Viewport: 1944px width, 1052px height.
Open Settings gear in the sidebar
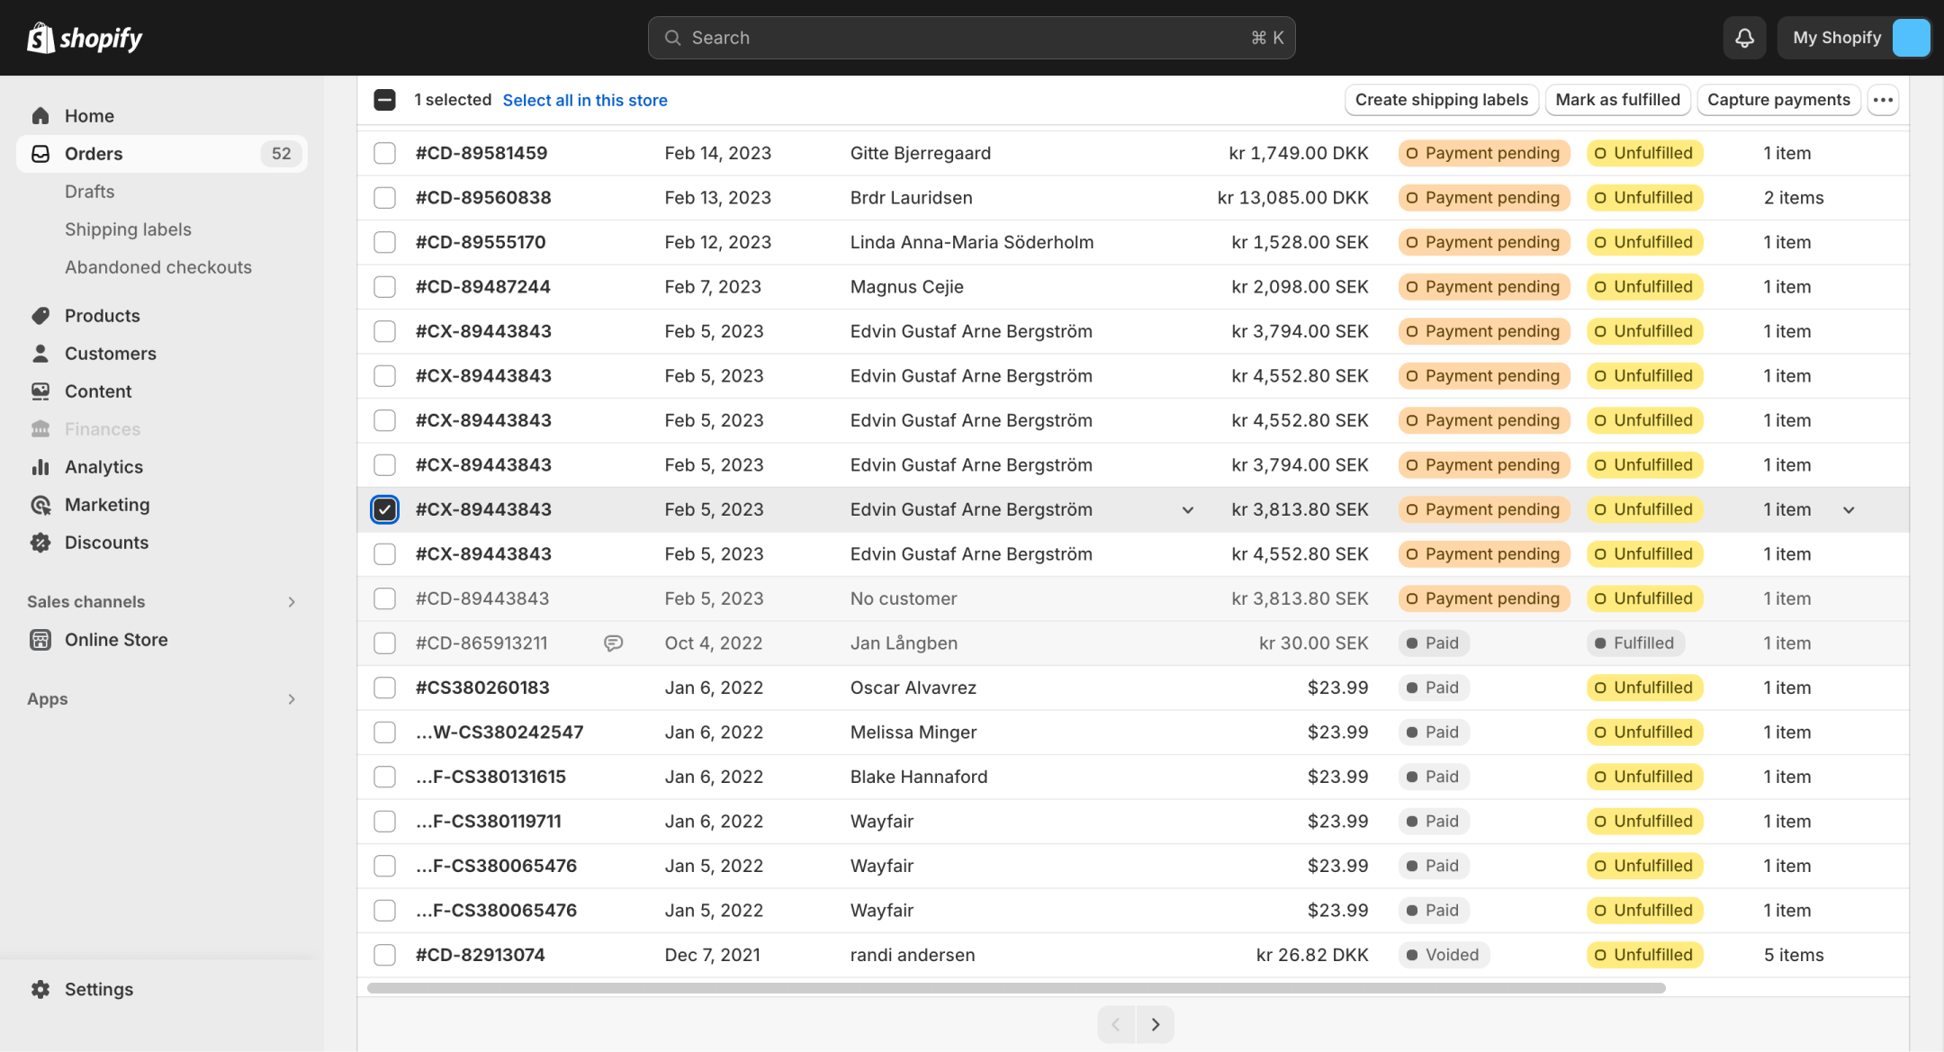pos(41,989)
